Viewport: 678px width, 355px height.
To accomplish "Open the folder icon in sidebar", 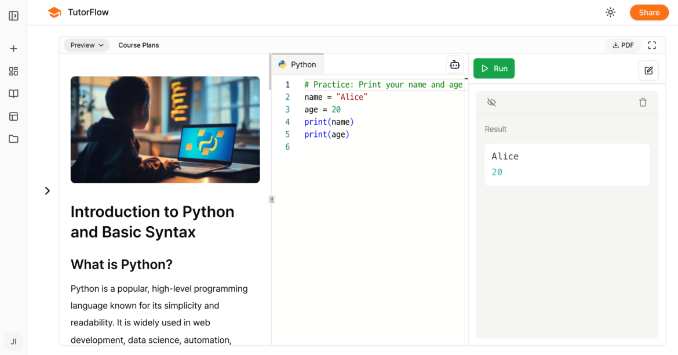I will point(13,139).
